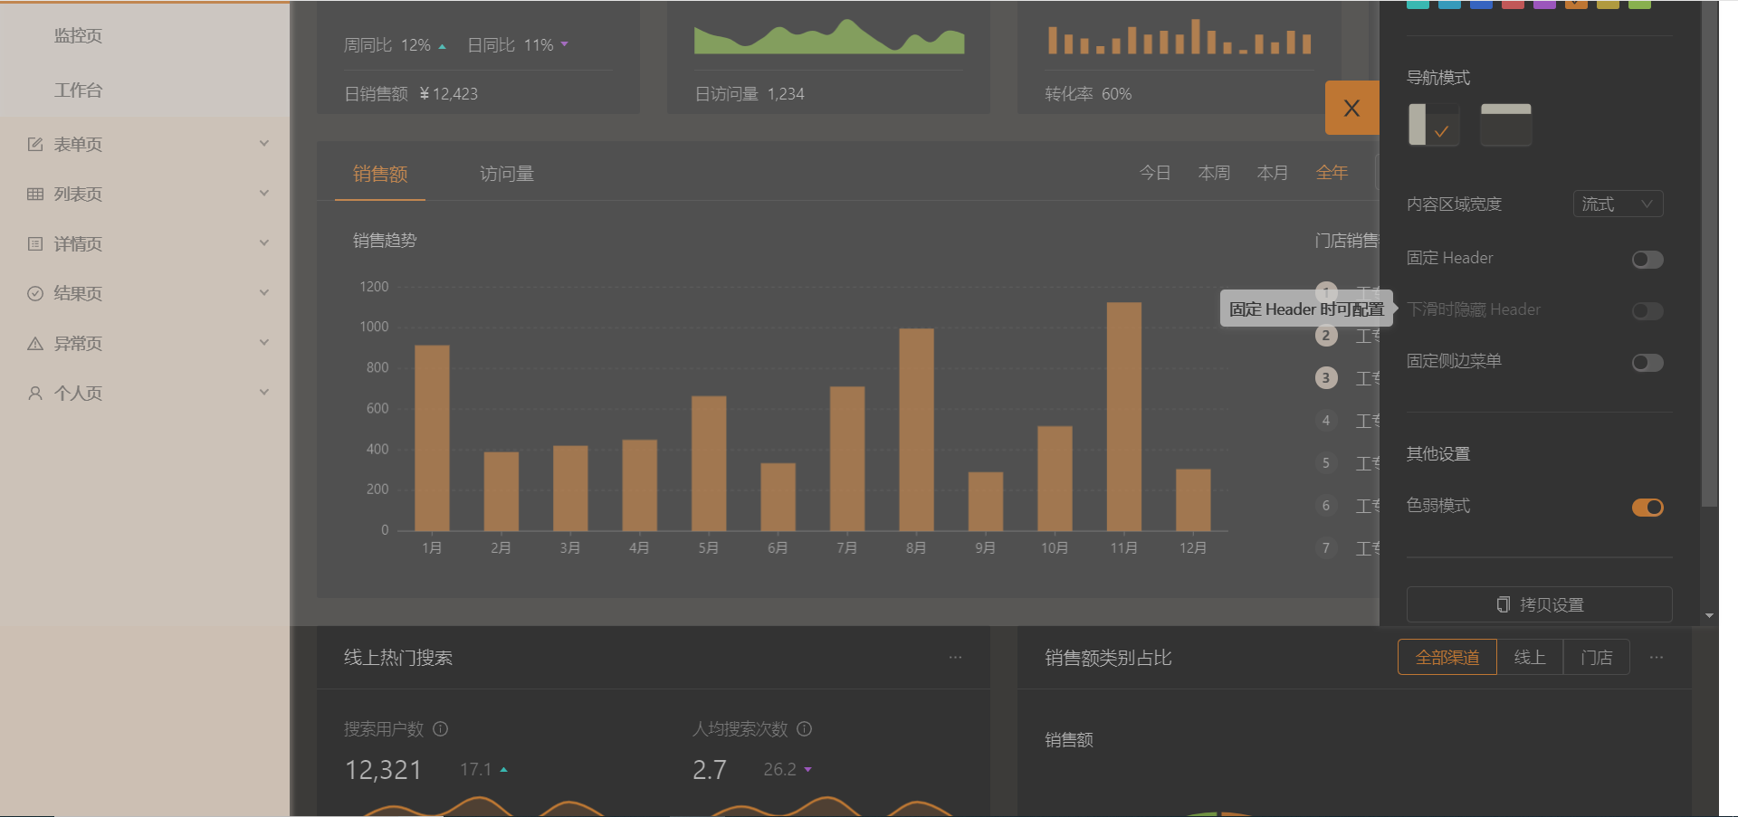This screenshot has width=1738, height=817.
Task: Click the 结果页 check-circle icon
Action: click(x=35, y=292)
